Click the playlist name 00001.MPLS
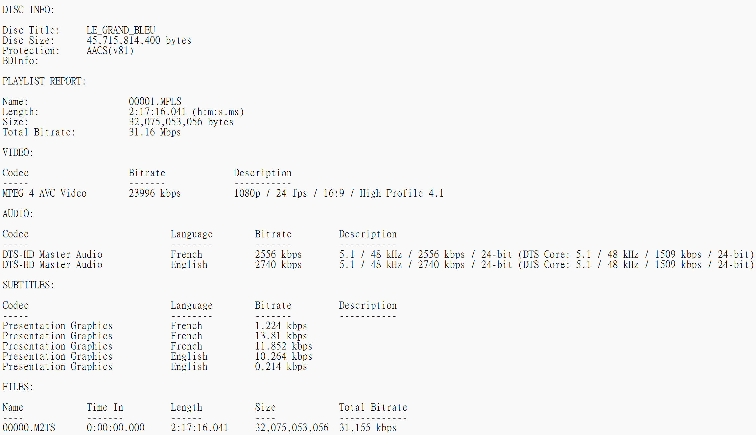 (x=155, y=102)
